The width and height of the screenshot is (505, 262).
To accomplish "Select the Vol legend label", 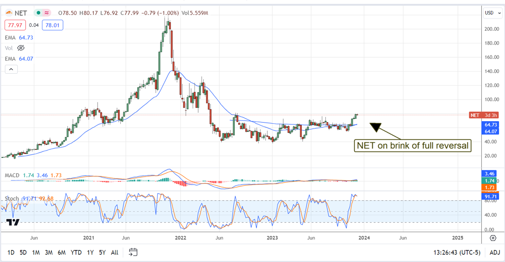I will tap(9, 48).
